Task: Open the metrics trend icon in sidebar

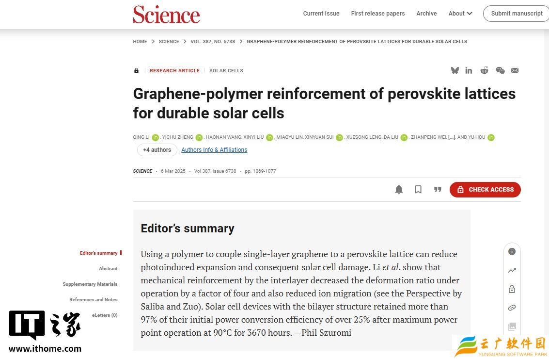Action: (x=512, y=270)
